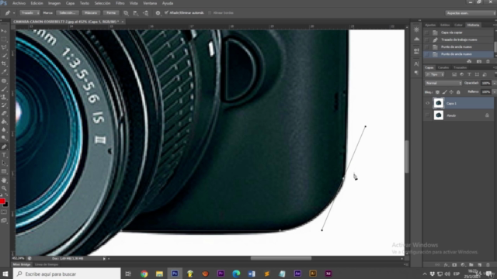
Task: Select the Eraser tool
Action: (x=4, y=114)
